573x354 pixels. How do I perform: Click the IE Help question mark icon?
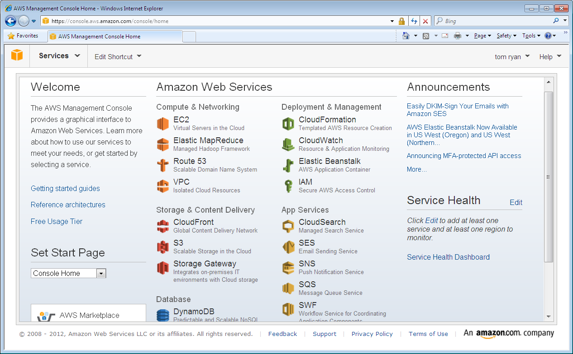coord(548,36)
